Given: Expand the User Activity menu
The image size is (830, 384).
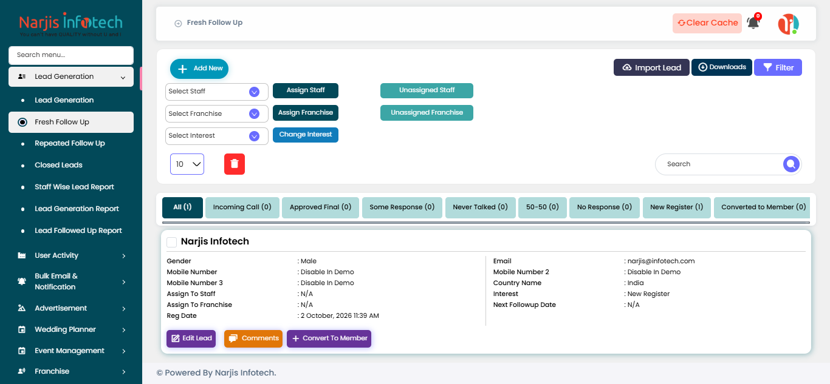Looking at the screenshot, I should pyautogui.click(x=123, y=256).
